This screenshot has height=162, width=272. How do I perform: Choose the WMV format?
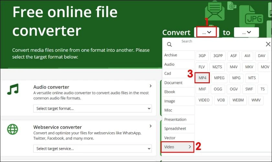tap(256, 100)
